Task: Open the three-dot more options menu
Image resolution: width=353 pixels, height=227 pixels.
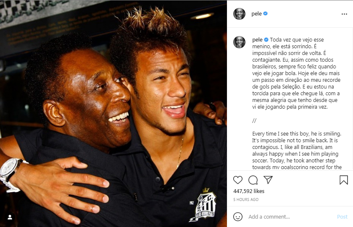Action: pos(344,14)
